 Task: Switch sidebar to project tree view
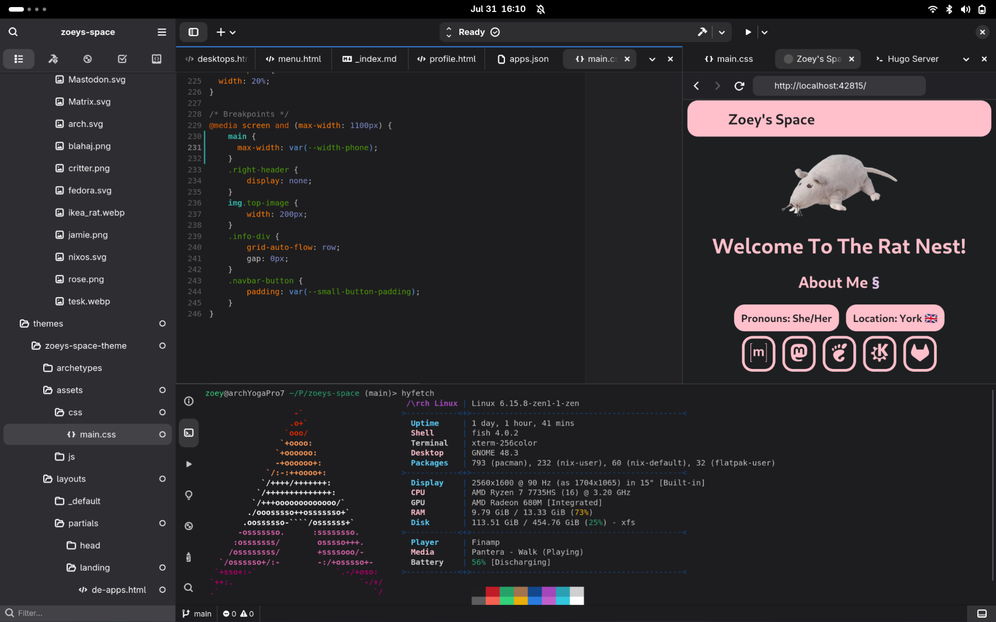click(19, 59)
